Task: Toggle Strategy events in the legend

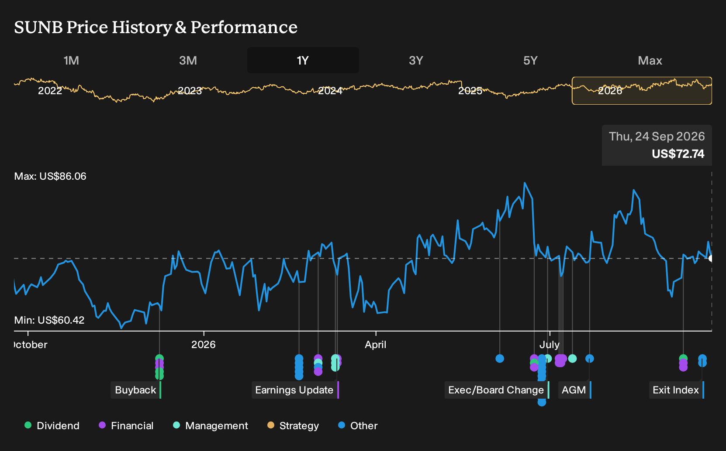Action: coord(293,426)
